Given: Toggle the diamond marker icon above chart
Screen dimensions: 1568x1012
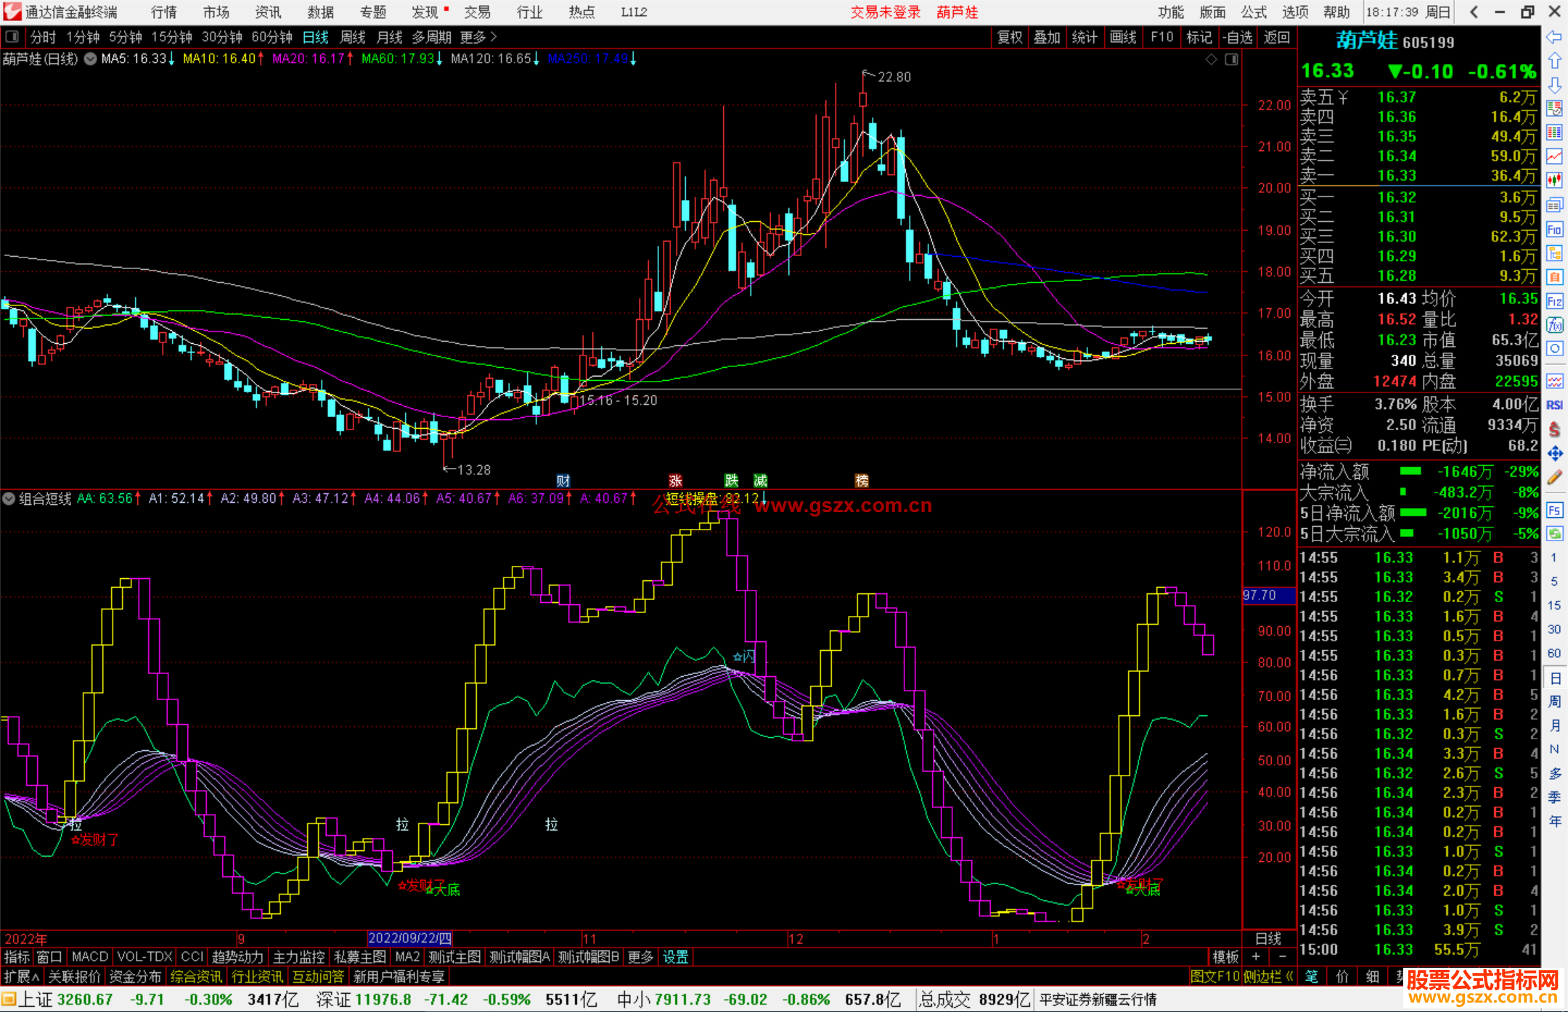Looking at the screenshot, I should click(1211, 59).
